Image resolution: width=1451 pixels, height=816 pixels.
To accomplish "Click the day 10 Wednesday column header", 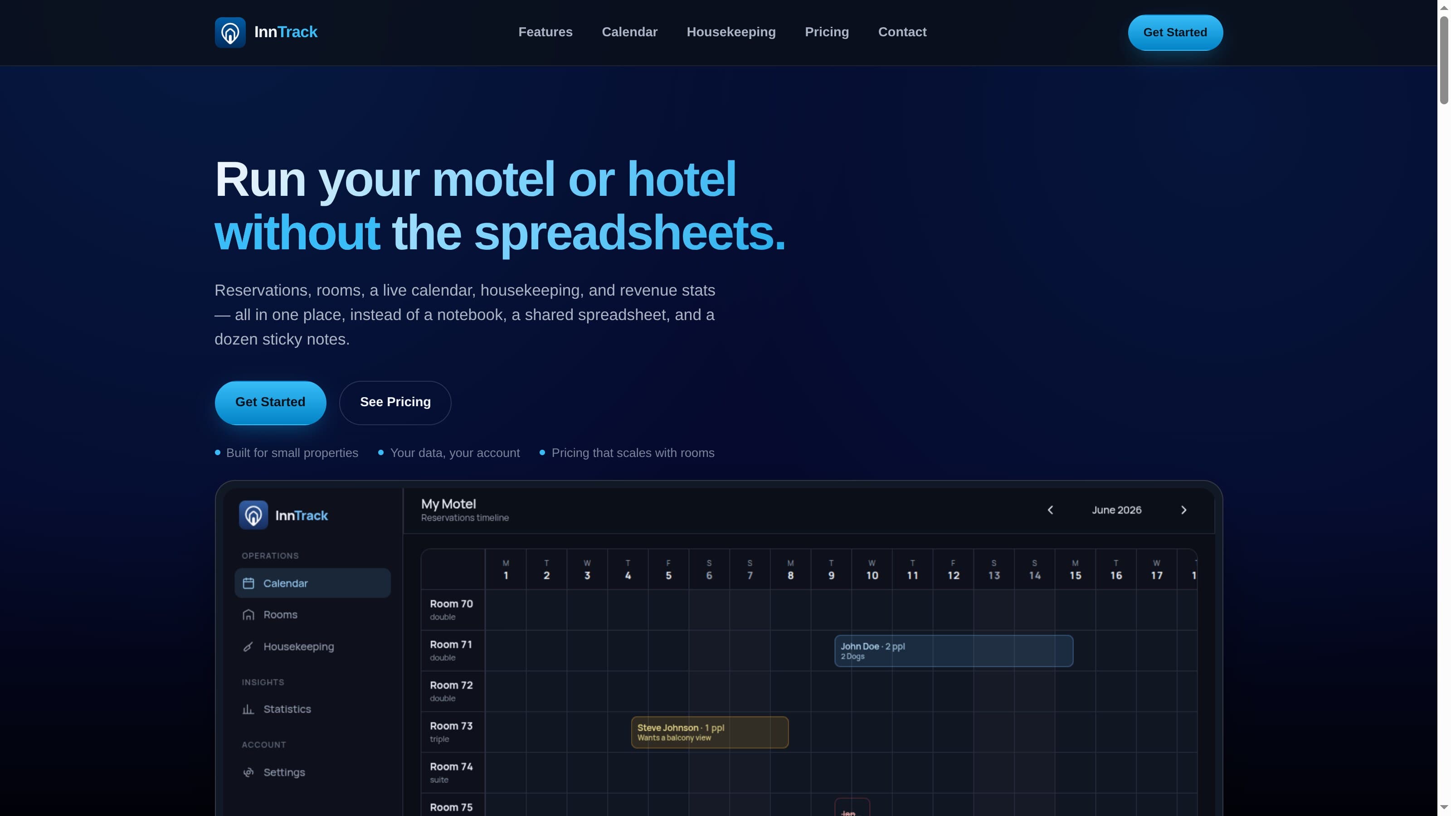I will [872, 569].
